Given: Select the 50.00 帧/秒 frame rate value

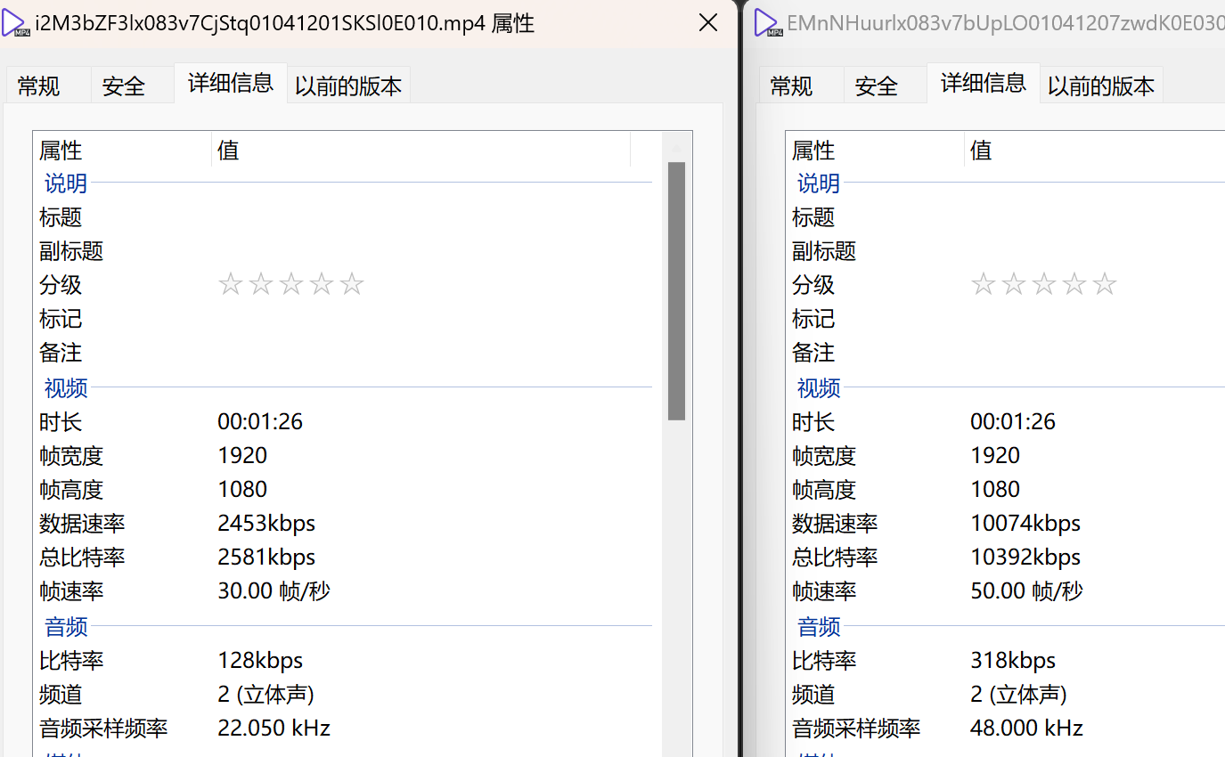Looking at the screenshot, I should pos(1026,591).
